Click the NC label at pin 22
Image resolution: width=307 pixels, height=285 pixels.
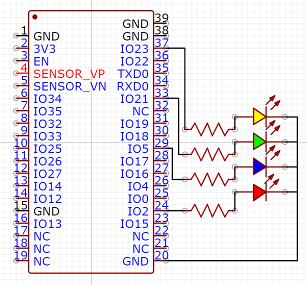pyautogui.click(x=140, y=236)
